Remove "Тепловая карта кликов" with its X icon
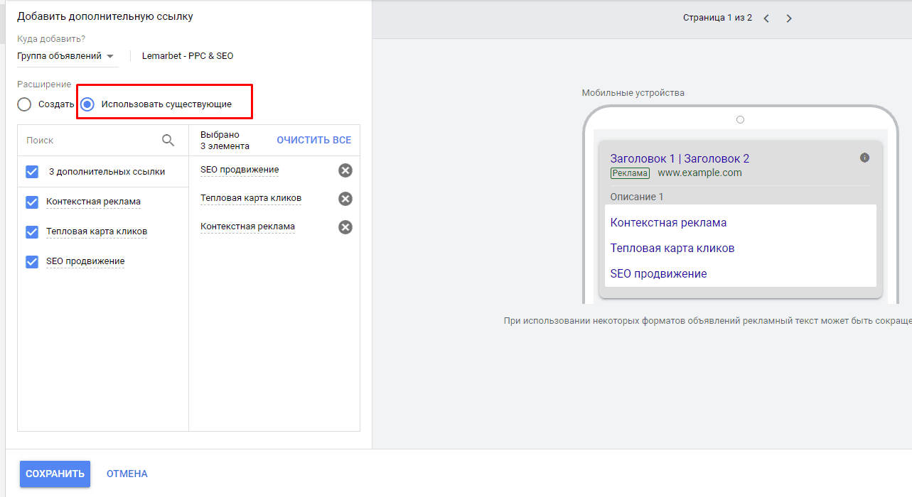 tap(345, 198)
